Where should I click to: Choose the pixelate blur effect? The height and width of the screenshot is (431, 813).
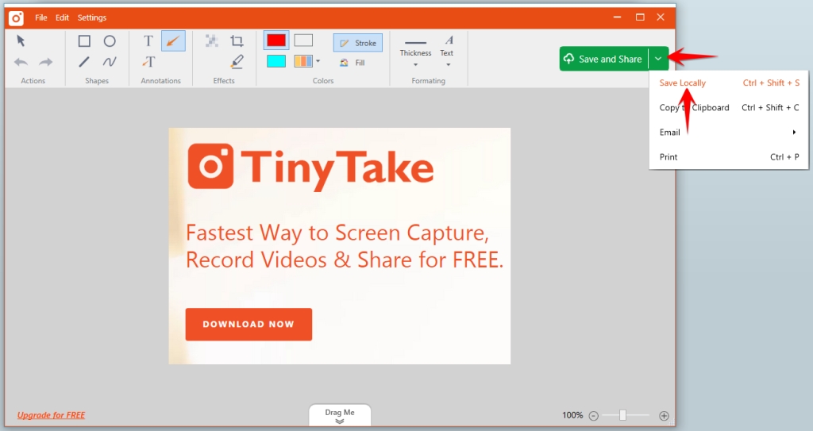pyautogui.click(x=211, y=41)
